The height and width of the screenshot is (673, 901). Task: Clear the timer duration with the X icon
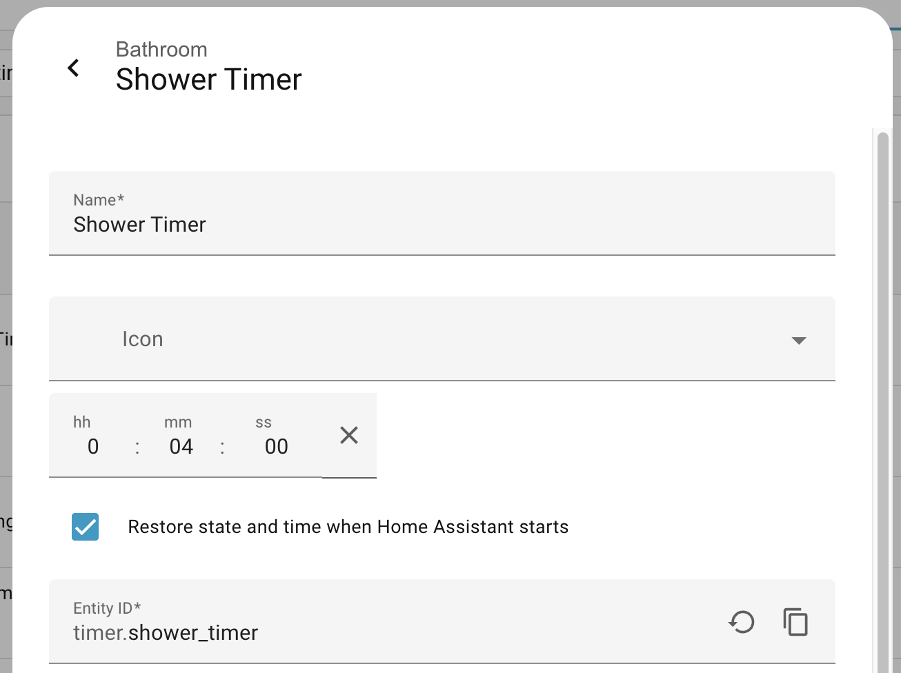click(349, 435)
